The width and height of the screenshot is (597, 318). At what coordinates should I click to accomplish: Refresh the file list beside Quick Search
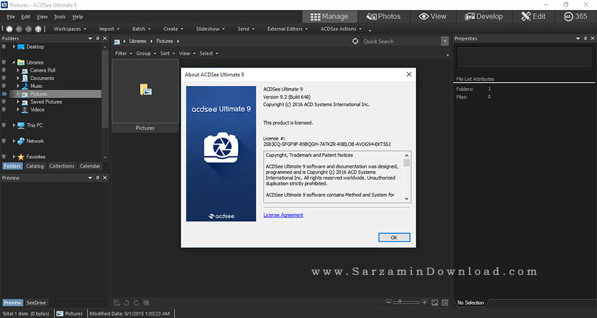[x=356, y=41]
